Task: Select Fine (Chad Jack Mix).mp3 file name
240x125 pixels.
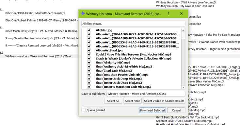Action: coord(114,71)
